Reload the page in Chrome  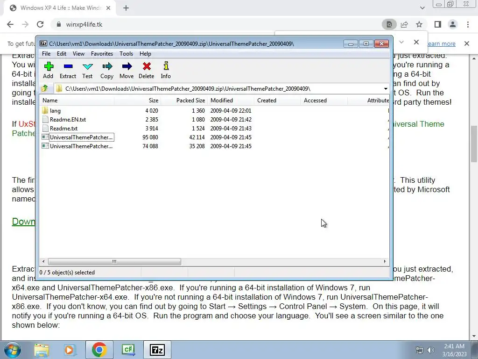pyautogui.click(x=40, y=24)
